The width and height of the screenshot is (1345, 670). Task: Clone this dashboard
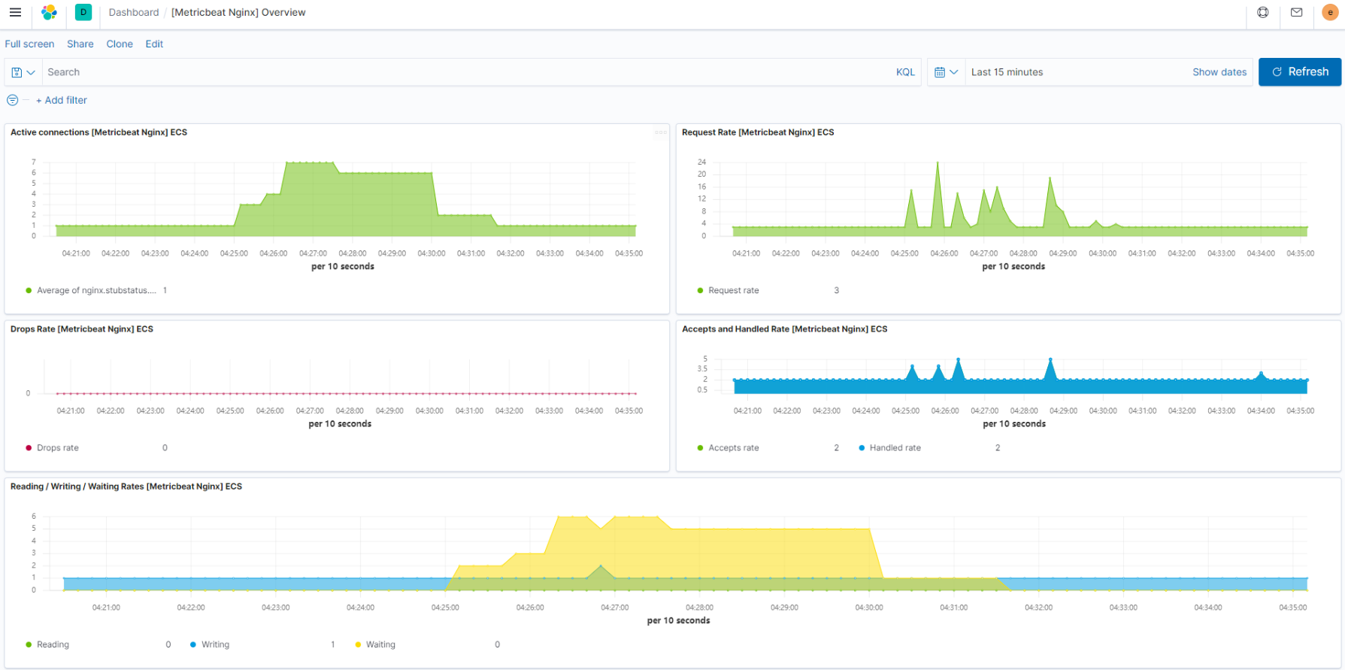[120, 44]
